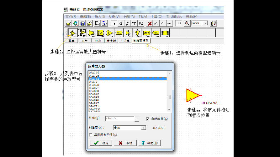This screenshot has width=280, height=157.
Task: Select the Schmitt buffer triangle component icon
Action: pos(110,33)
